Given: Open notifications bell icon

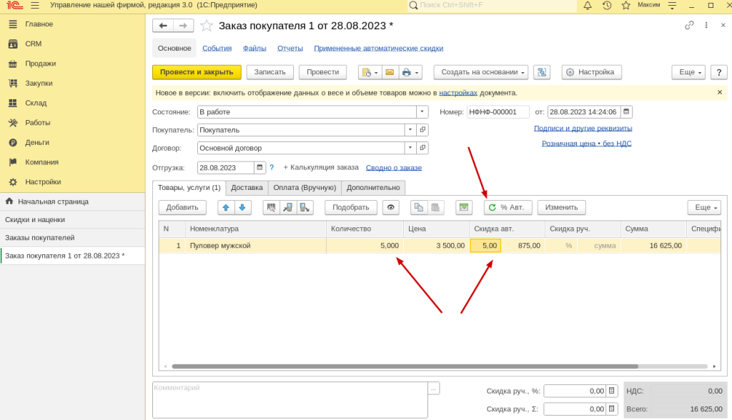Looking at the screenshot, I should click(588, 5).
